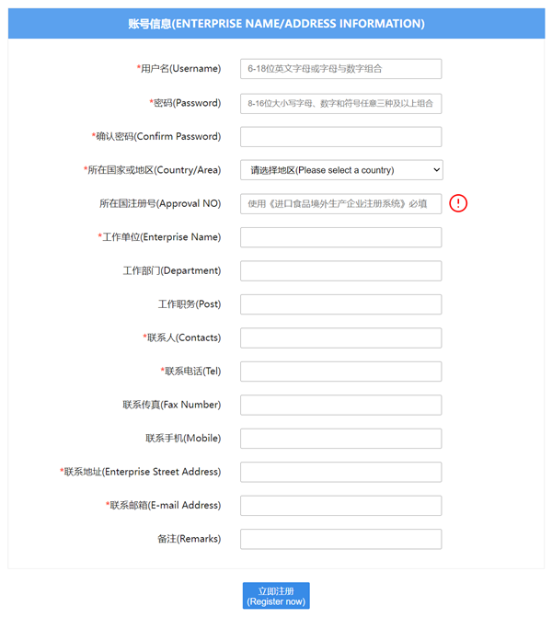Click the Username field label
The height and width of the screenshot is (629, 552).
pos(179,69)
